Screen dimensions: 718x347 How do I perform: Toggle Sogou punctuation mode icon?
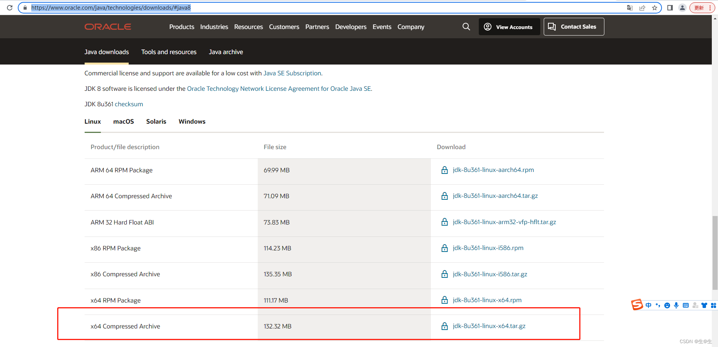click(658, 305)
